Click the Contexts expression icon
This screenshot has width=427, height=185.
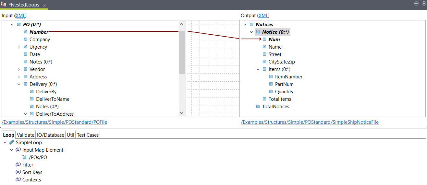[18, 180]
